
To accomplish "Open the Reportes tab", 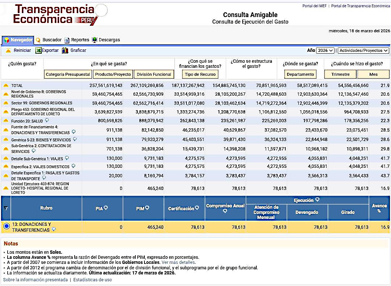I will click(x=77, y=40).
